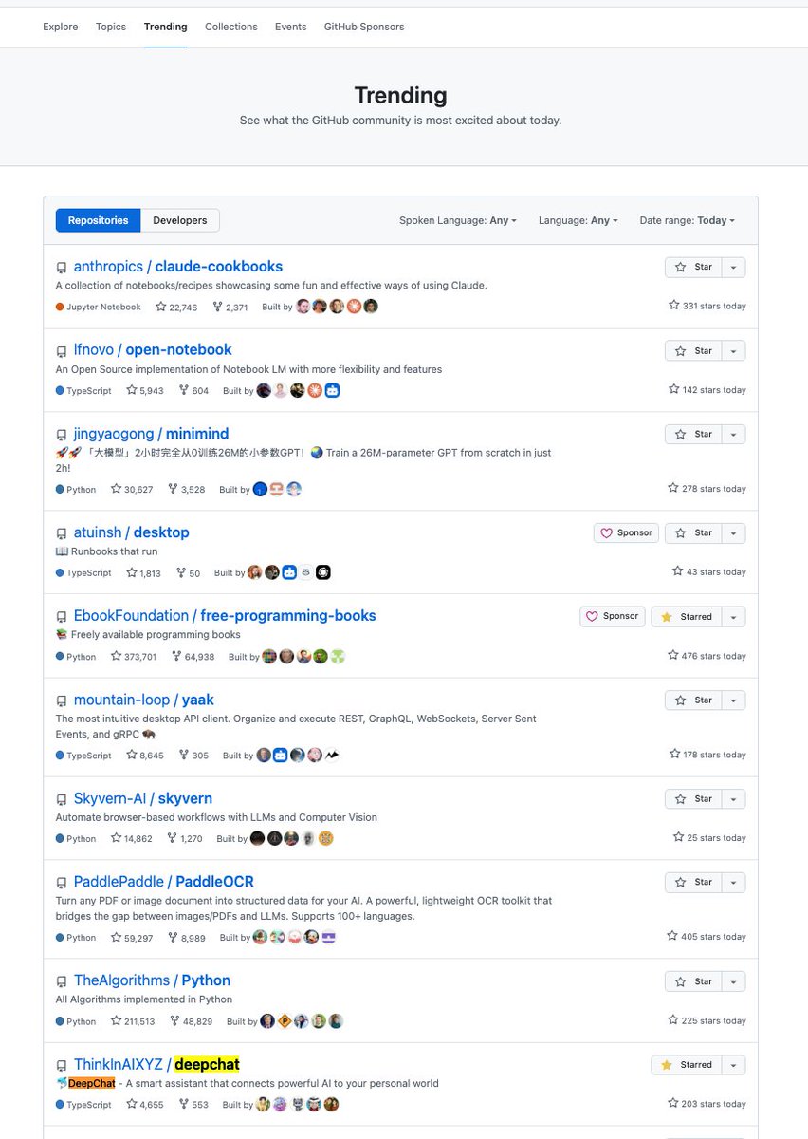
Task: Open Date range Today dropdown
Action: (x=688, y=220)
